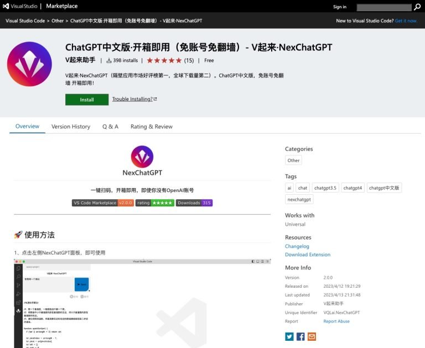
Task: Open the Overview tab
Action: 27,126
